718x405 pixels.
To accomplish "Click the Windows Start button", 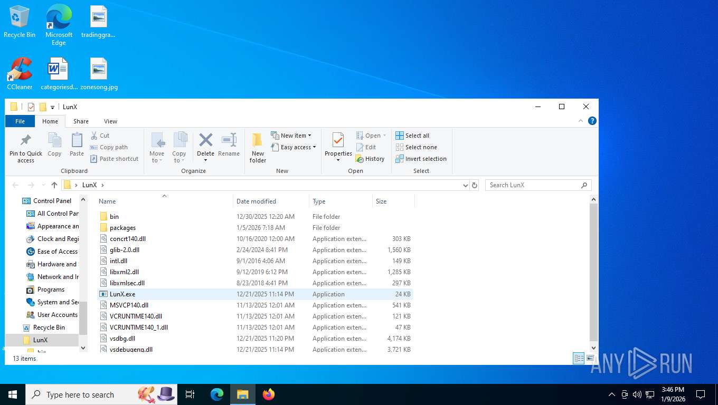I will pos(12,394).
